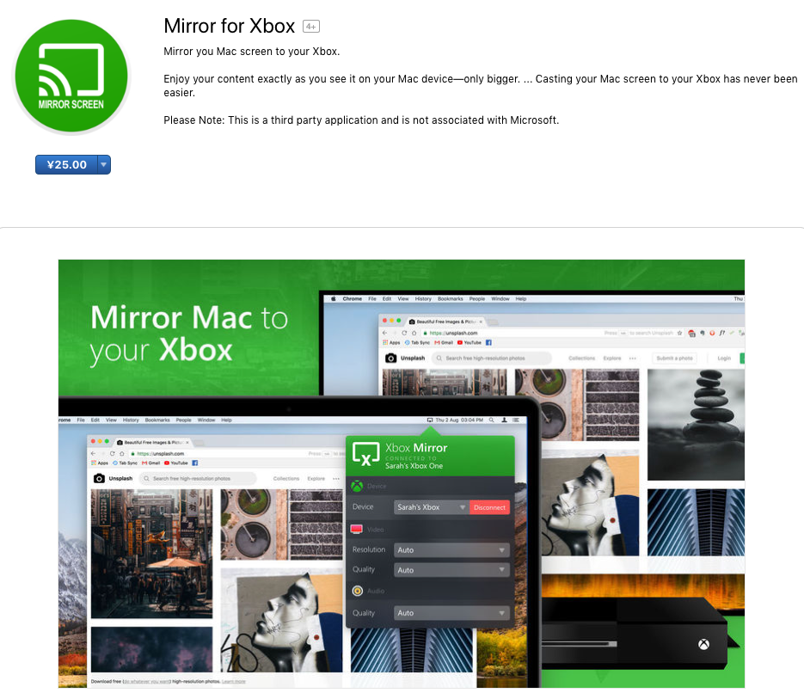
Task: Click the Facebook bookmark icon on the TV screen
Action: point(488,342)
